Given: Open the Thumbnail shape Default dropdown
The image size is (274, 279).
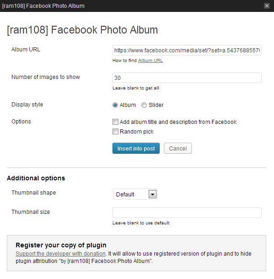Looking at the screenshot, I should coord(135,194).
